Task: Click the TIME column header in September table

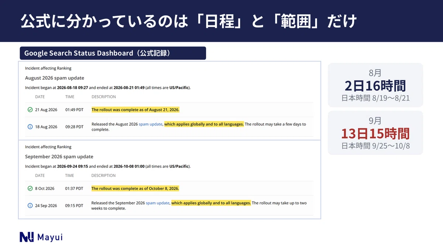Action: pos(70,176)
